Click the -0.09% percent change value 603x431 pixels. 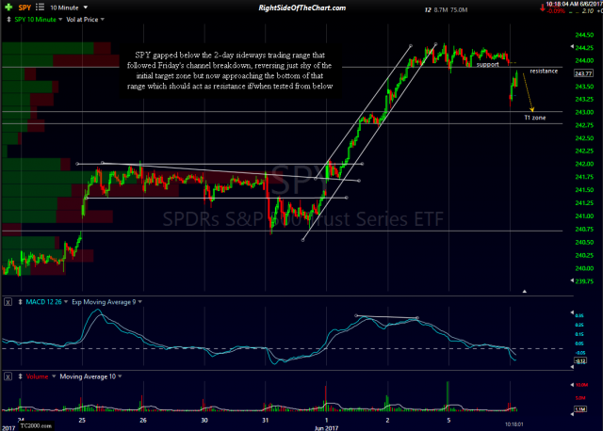(x=556, y=11)
